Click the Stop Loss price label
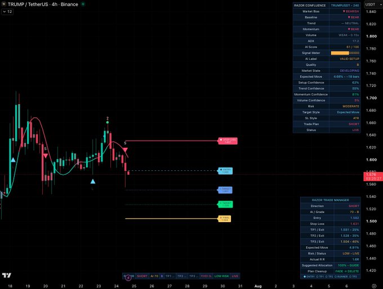Screen dimensions: 383x289 tap(228, 141)
